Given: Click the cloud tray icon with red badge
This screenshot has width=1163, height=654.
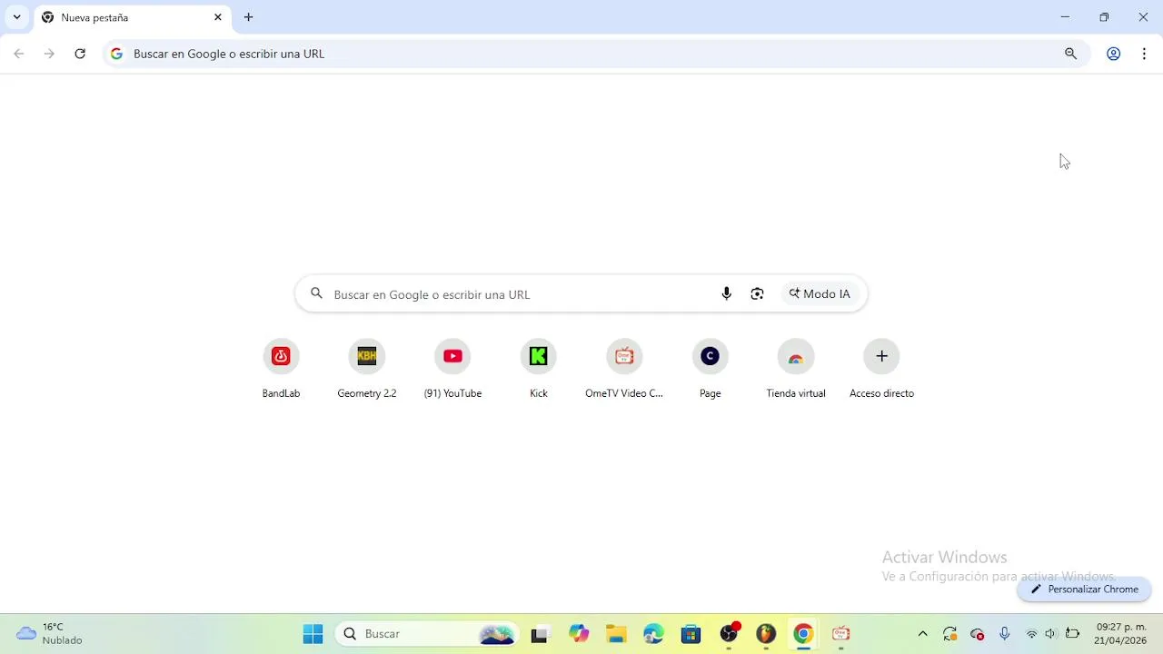Looking at the screenshot, I should click(x=978, y=634).
